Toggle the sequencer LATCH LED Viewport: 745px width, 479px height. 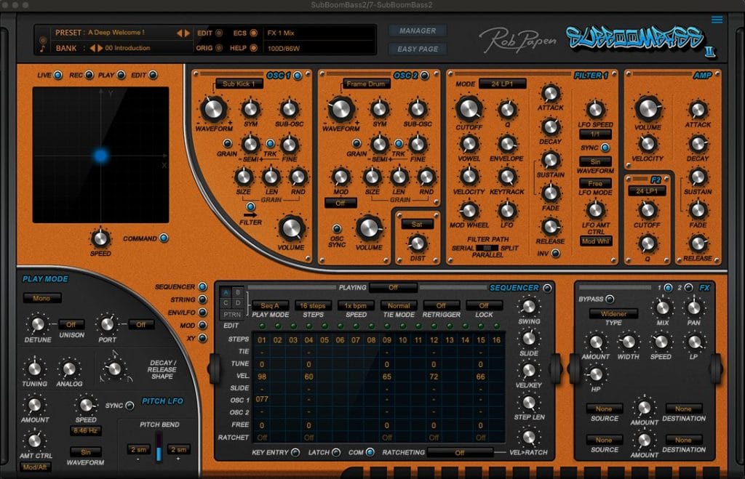click(336, 452)
